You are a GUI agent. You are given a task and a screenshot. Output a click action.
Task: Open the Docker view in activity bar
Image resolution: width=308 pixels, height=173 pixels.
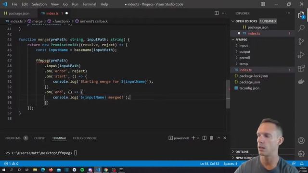tap(301, 81)
